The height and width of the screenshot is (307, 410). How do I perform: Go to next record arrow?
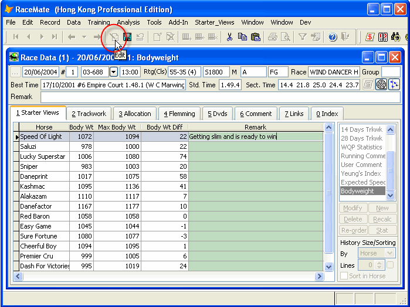pos(42,37)
